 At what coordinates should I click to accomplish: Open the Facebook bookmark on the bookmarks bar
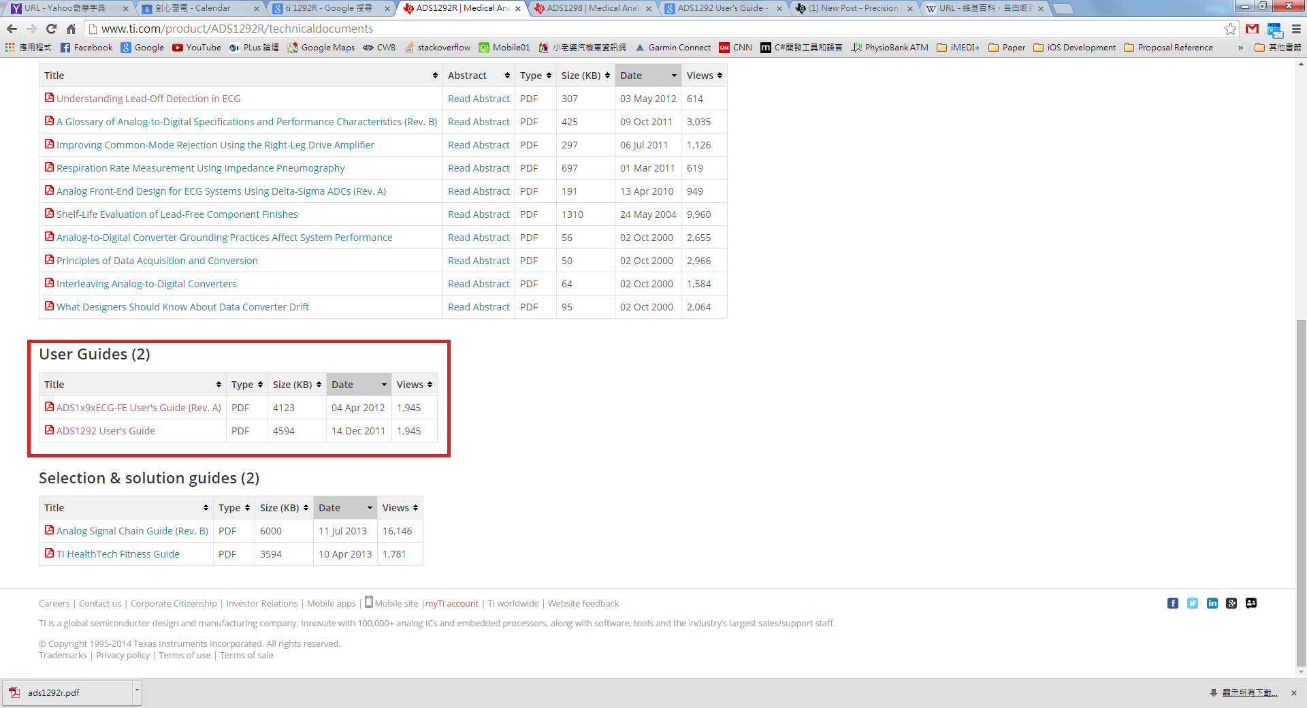86,47
